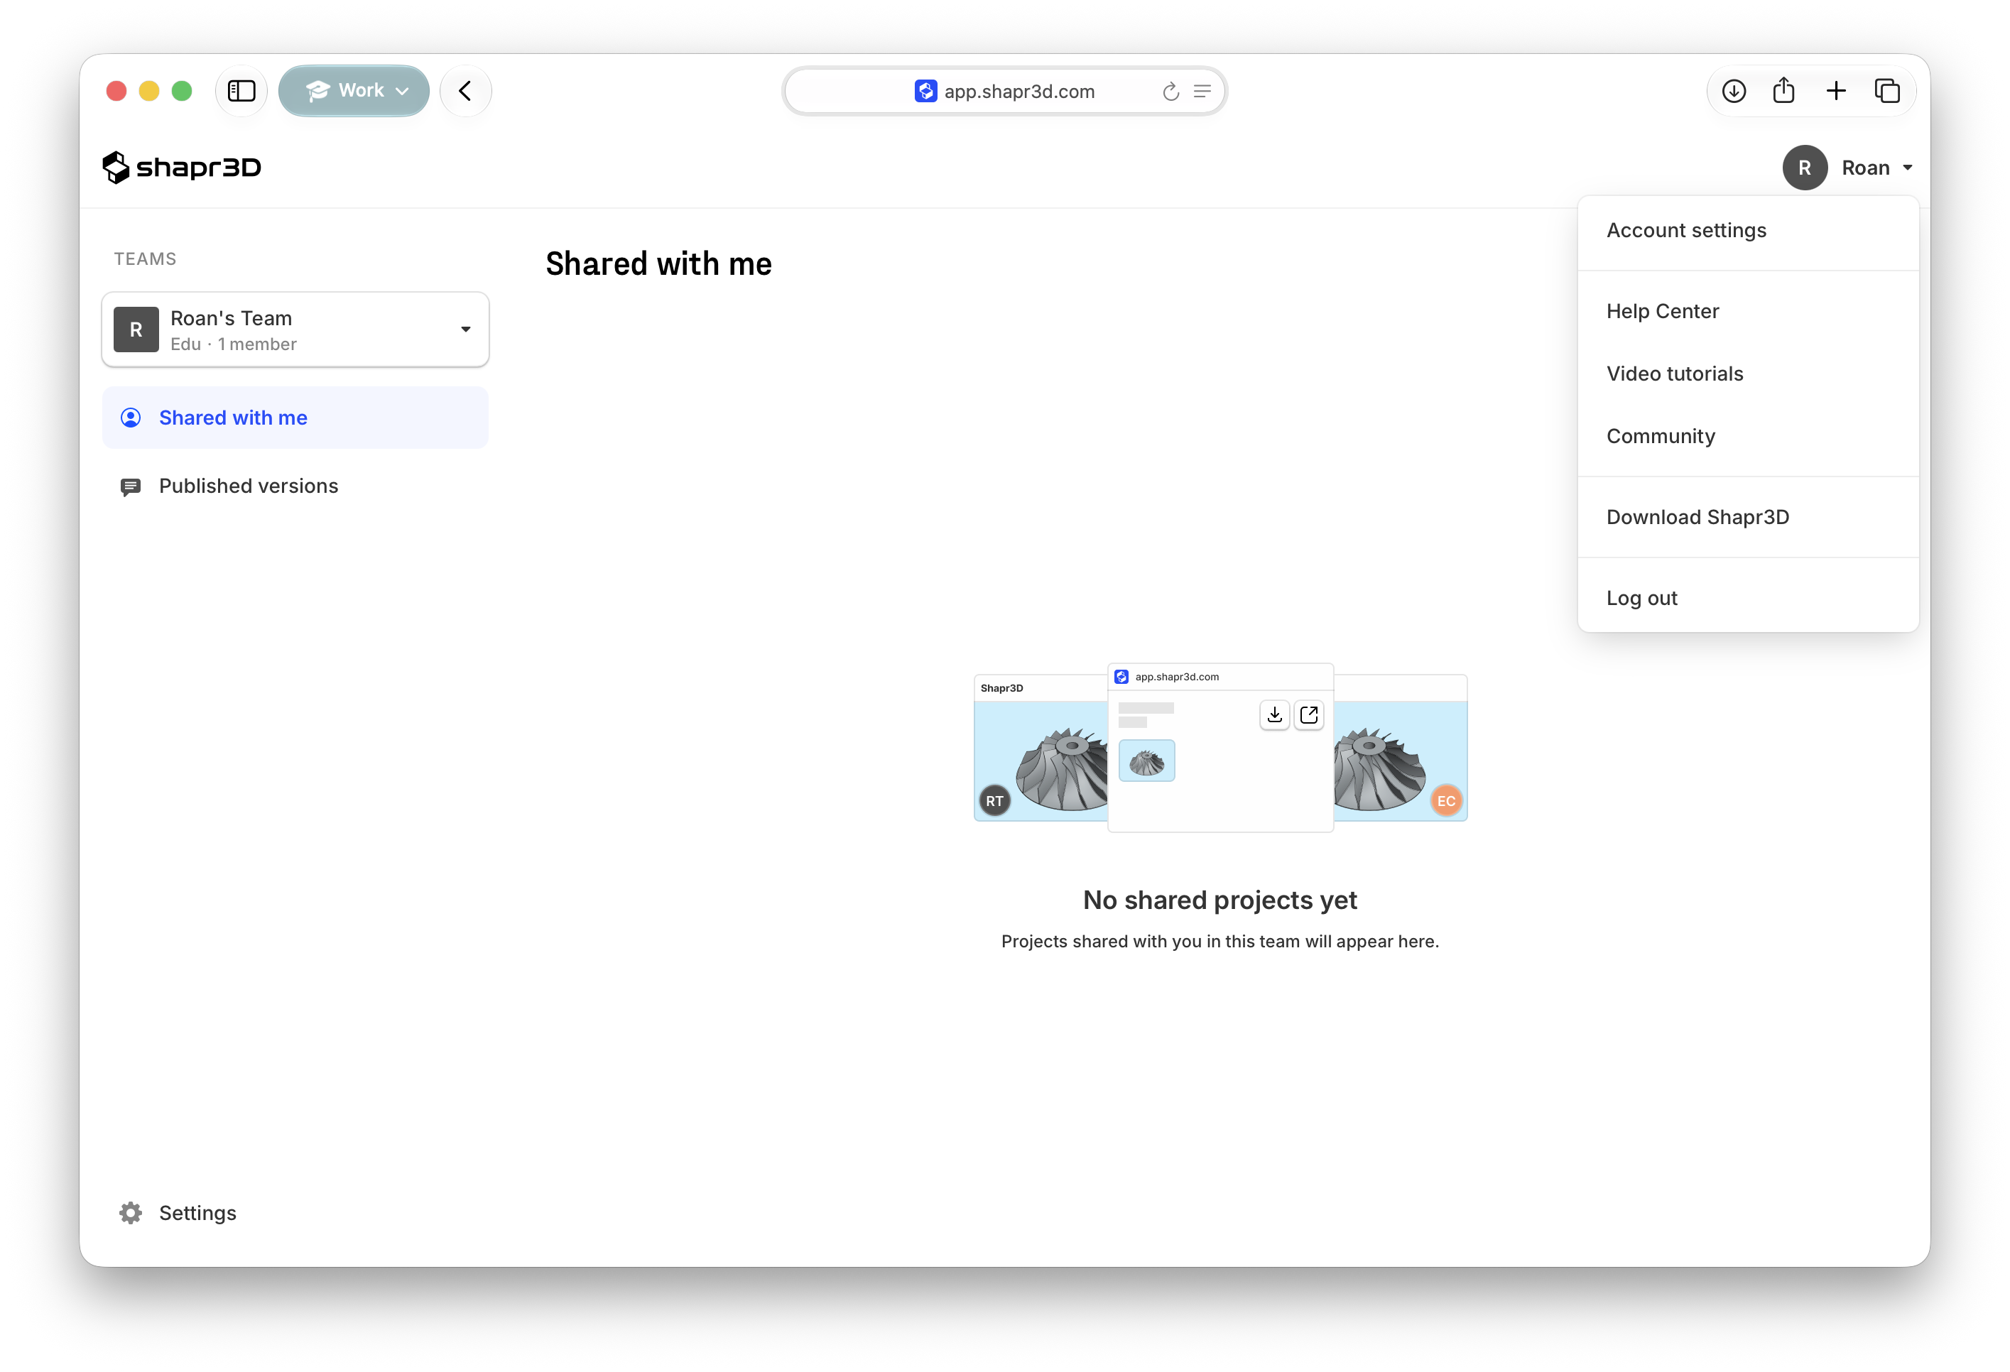This screenshot has width=2010, height=1372.
Task: Open the Work profile dropdown
Action: pyautogui.click(x=354, y=91)
